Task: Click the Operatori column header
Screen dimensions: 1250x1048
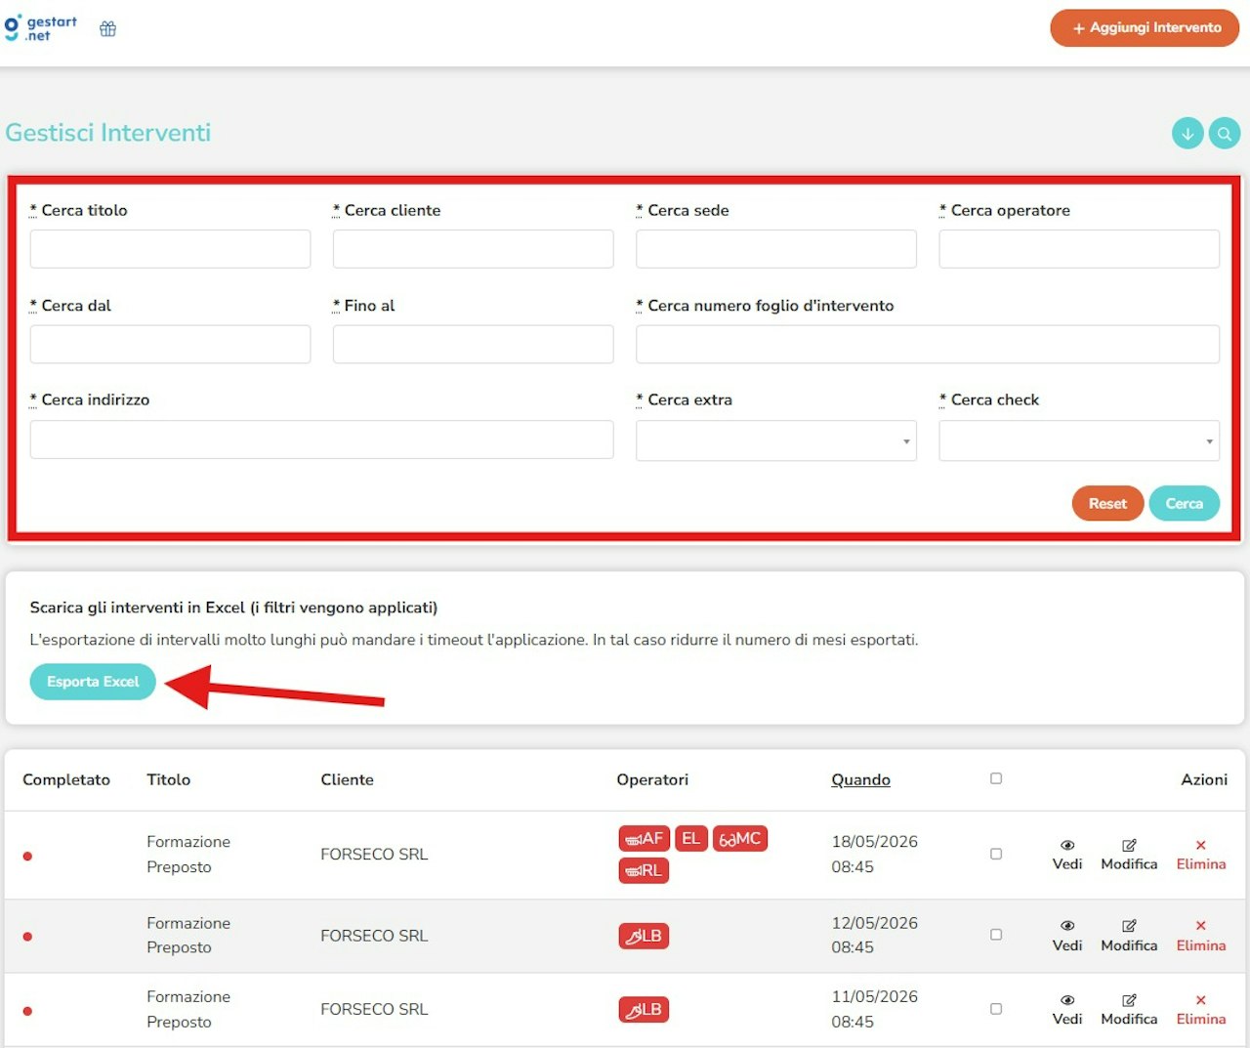Action: [x=652, y=779]
